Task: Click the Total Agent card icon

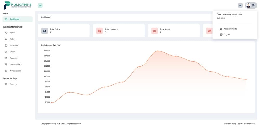Action: click(154, 31)
